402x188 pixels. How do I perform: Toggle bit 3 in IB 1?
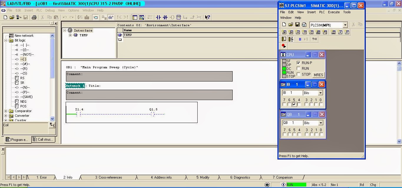click(x=306, y=104)
